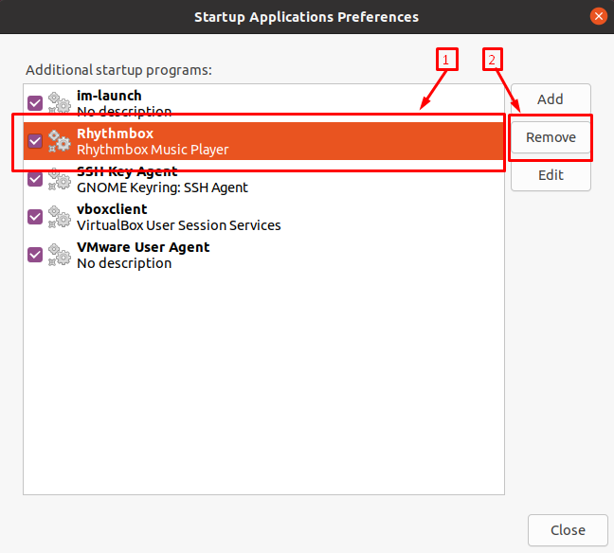
Task: Select the Rhythmbox entry title
Action: (x=116, y=134)
